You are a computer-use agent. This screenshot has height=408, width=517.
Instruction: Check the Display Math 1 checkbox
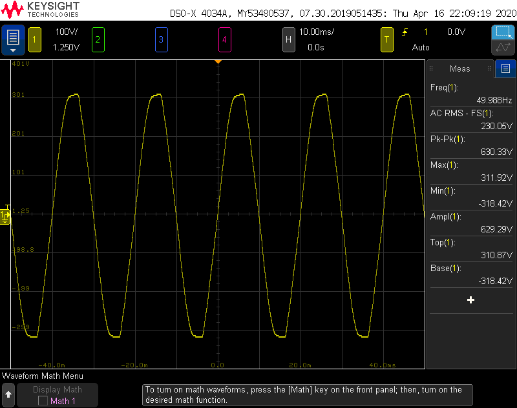click(43, 401)
